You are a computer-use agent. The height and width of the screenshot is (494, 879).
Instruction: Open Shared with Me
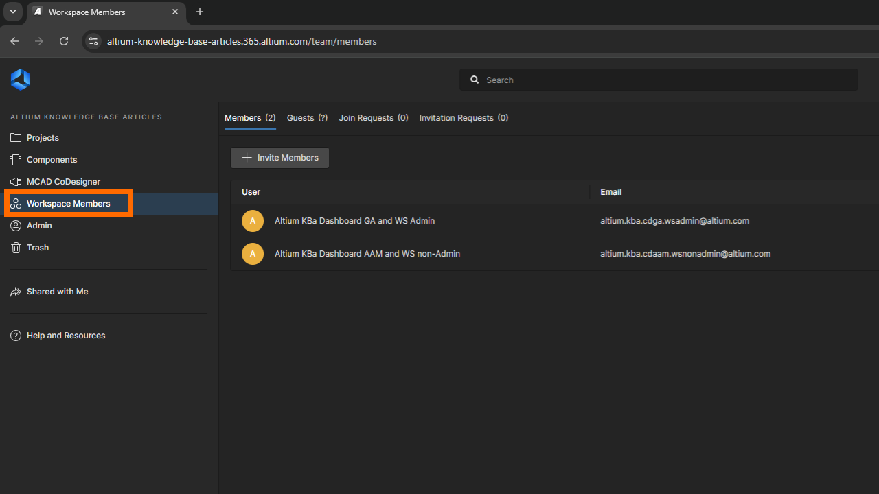tap(57, 292)
